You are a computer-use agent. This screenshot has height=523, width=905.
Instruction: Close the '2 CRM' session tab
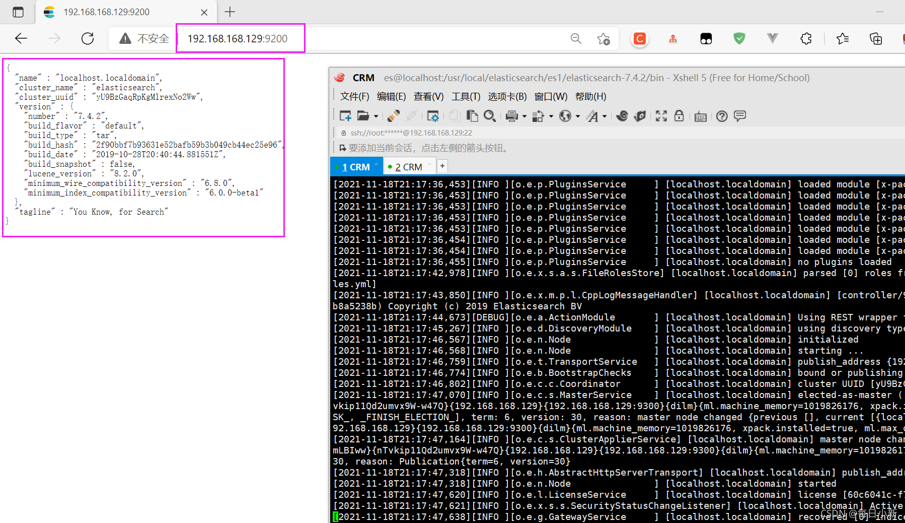point(429,164)
